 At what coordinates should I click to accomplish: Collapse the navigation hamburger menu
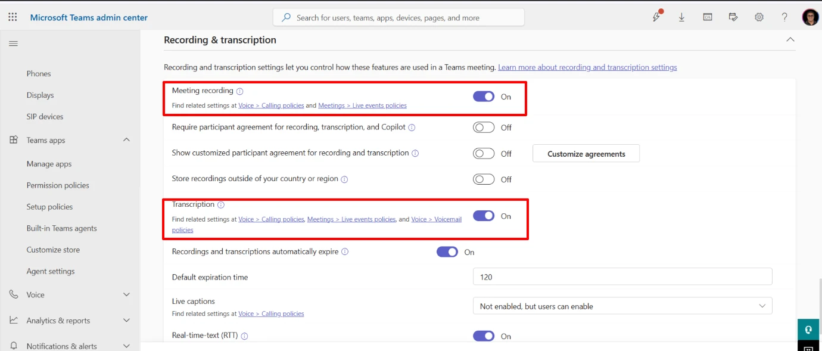pos(13,44)
